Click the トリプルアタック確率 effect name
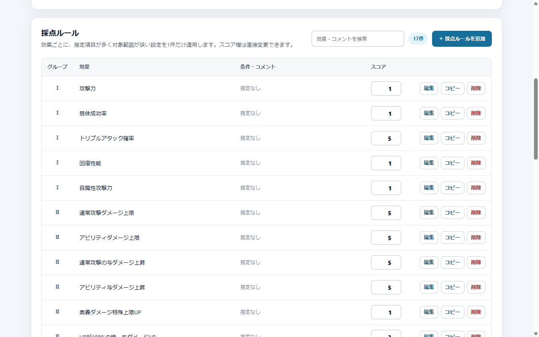Viewport: 539px width, 337px height. pos(107,138)
